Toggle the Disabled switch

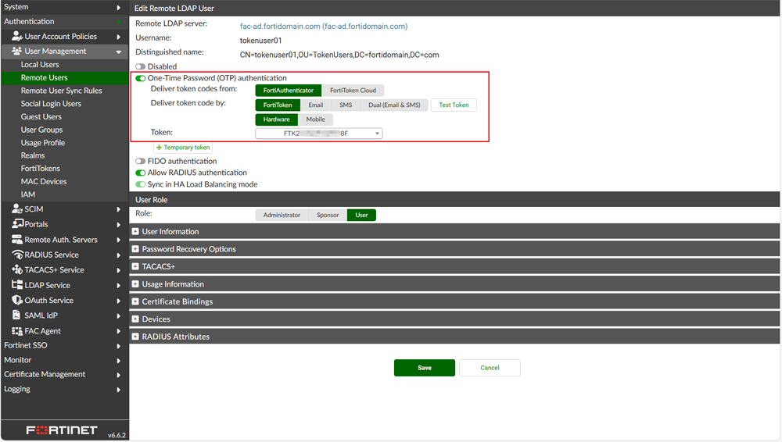click(x=141, y=67)
